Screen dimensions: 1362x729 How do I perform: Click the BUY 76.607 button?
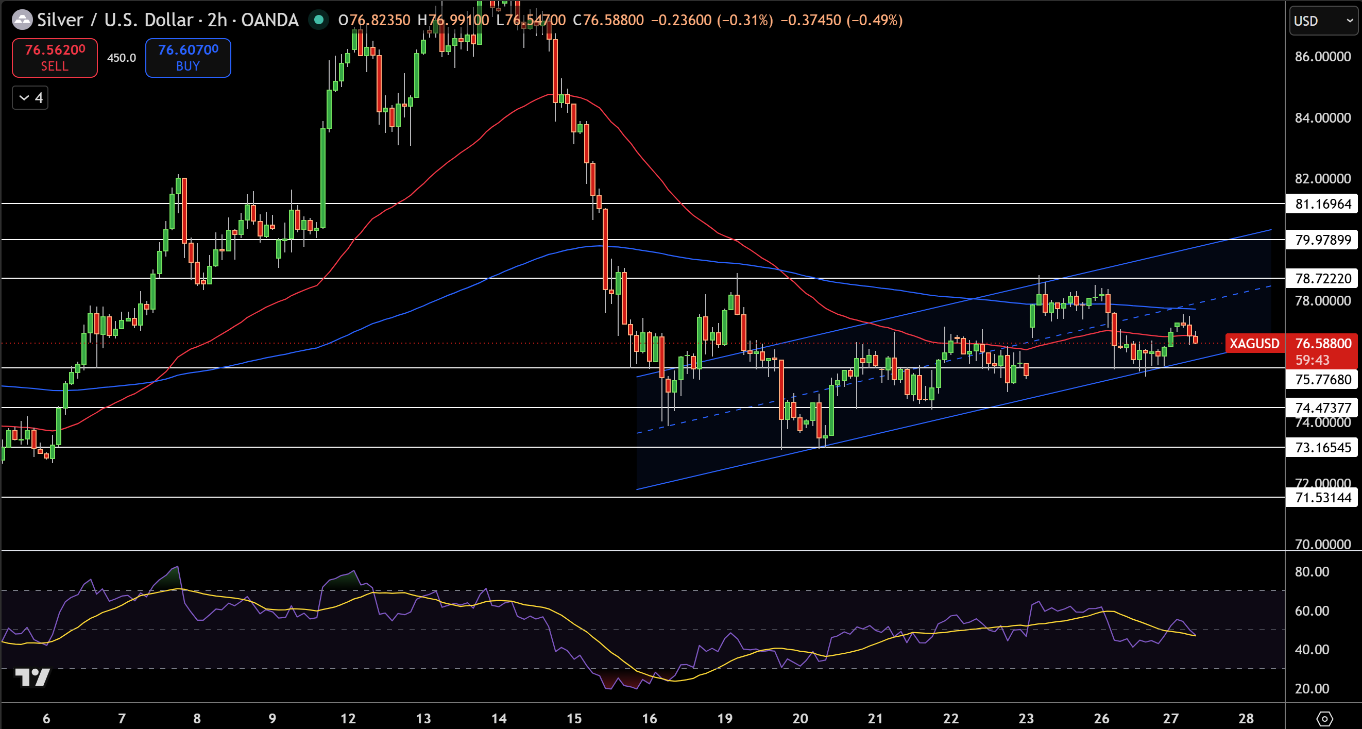[188, 58]
